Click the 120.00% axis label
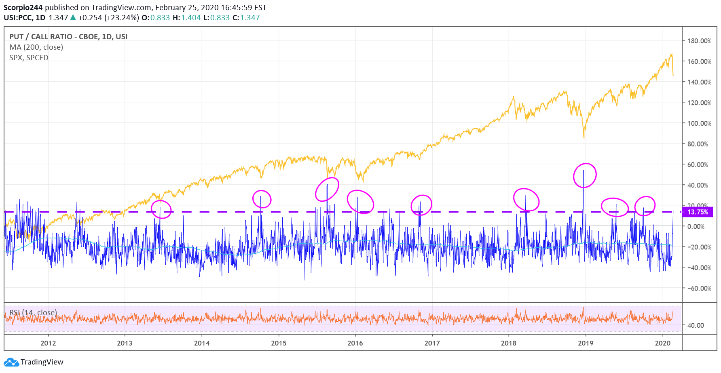This screenshot has height=373, width=721. pyautogui.click(x=699, y=103)
